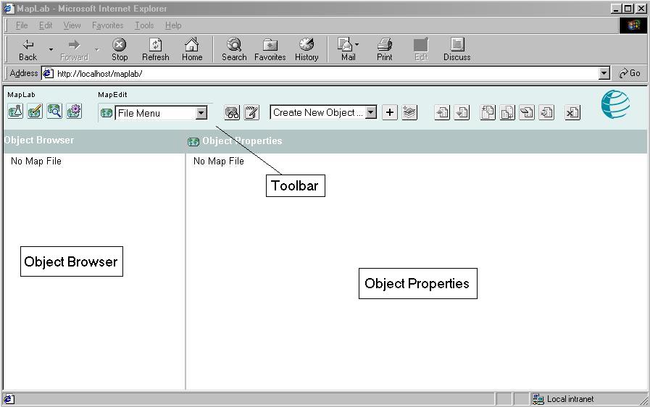Viewport: 650px width, 407px height.
Task: Click the MapLab magnifier icon
Action: pyautogui.click(x=54, y=112)
